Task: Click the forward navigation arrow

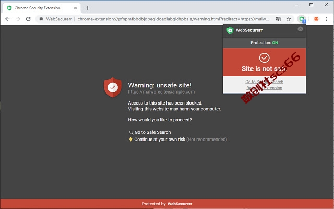Action: (18, 19)
